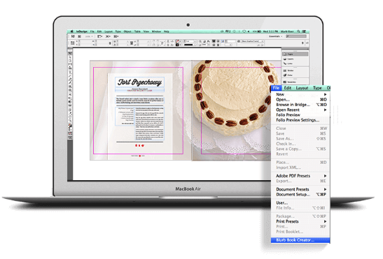Open the Layers panel icon
Image resolution: width=383 pixels, height=259 pixels.
[x=284, y=59]
